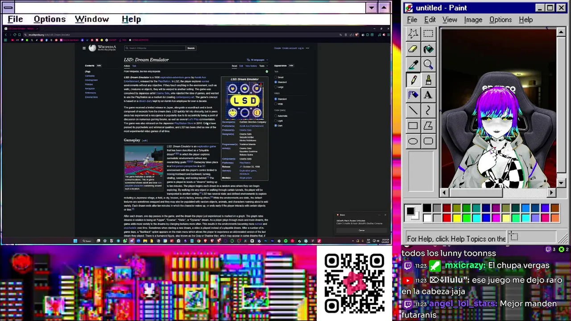Jump to Development in Contents sidebar
This screenshot has width=571, height=321.
(91, 80)
